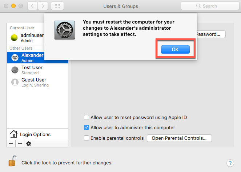Click the help question mark icon
Viewport: 241px width, 172px height.
[x=230, y=163]
